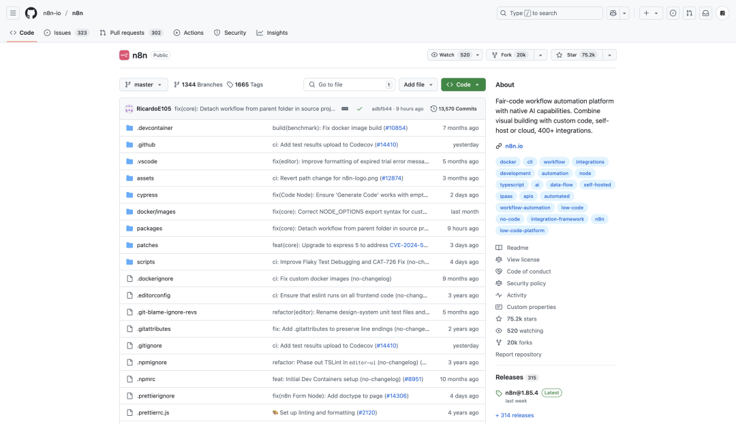Image resolution: width=736 pixels, height=424 pixels.
Task: Visit the n8n.io website link
Action: [x=514, y=146]
